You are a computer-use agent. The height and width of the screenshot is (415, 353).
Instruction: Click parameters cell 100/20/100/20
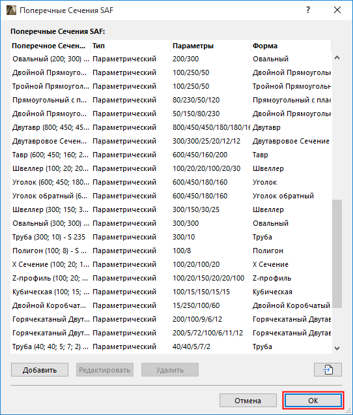[196, 264]
